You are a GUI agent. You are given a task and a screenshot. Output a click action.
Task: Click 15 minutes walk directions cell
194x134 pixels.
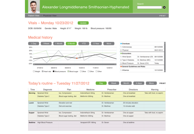[x=133, y=106]
